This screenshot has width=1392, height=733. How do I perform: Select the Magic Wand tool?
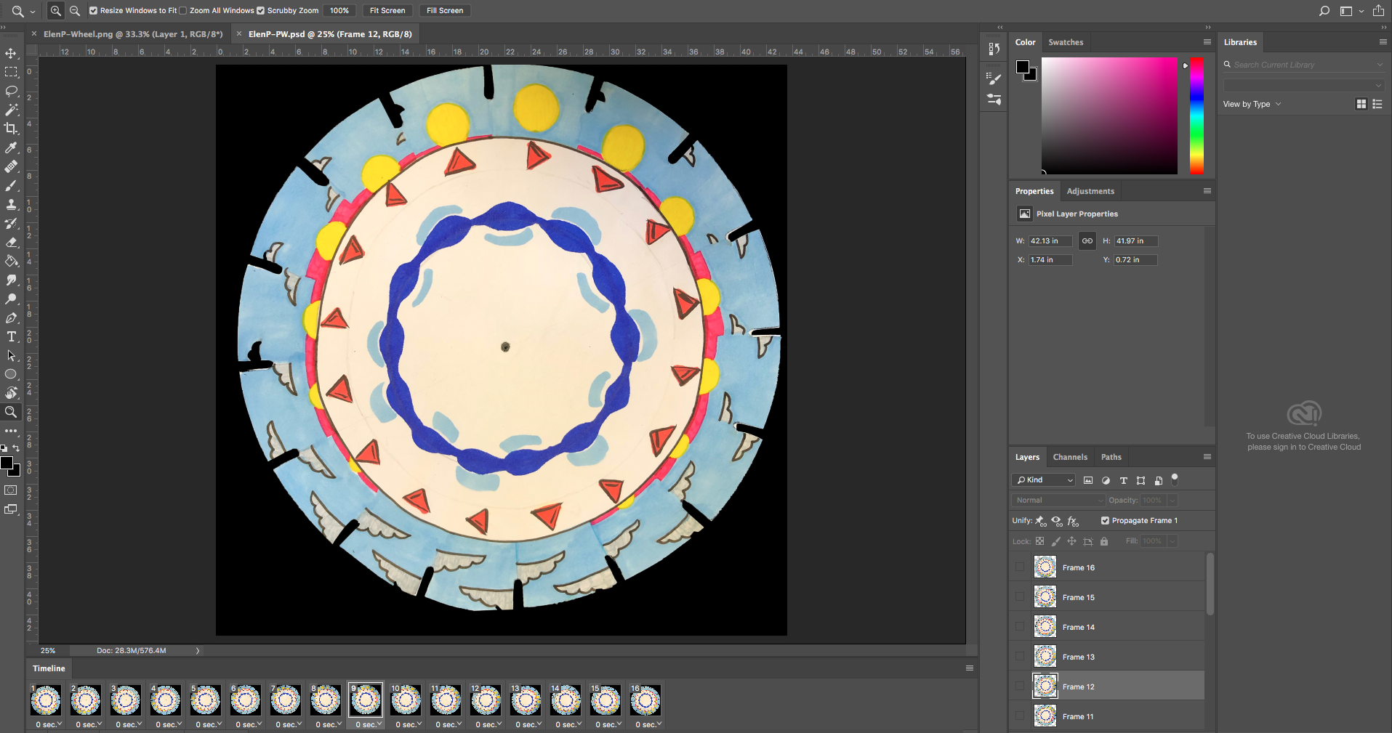[x=11, y=110]
